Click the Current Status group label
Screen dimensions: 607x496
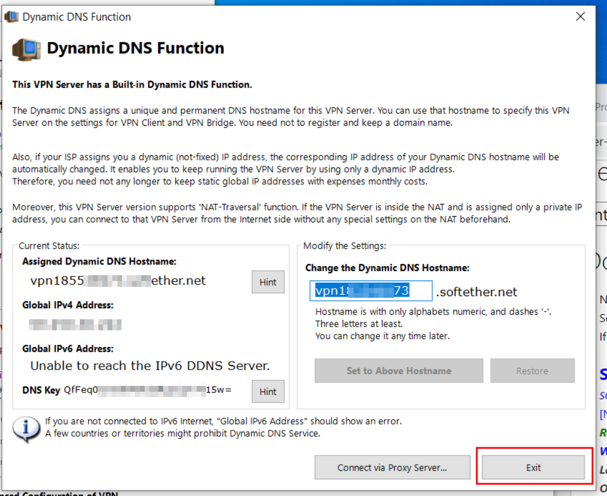[x=49, y=246]
